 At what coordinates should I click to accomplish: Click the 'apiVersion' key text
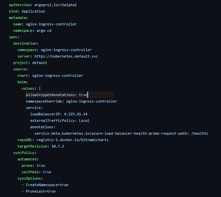tap(20, 5)
